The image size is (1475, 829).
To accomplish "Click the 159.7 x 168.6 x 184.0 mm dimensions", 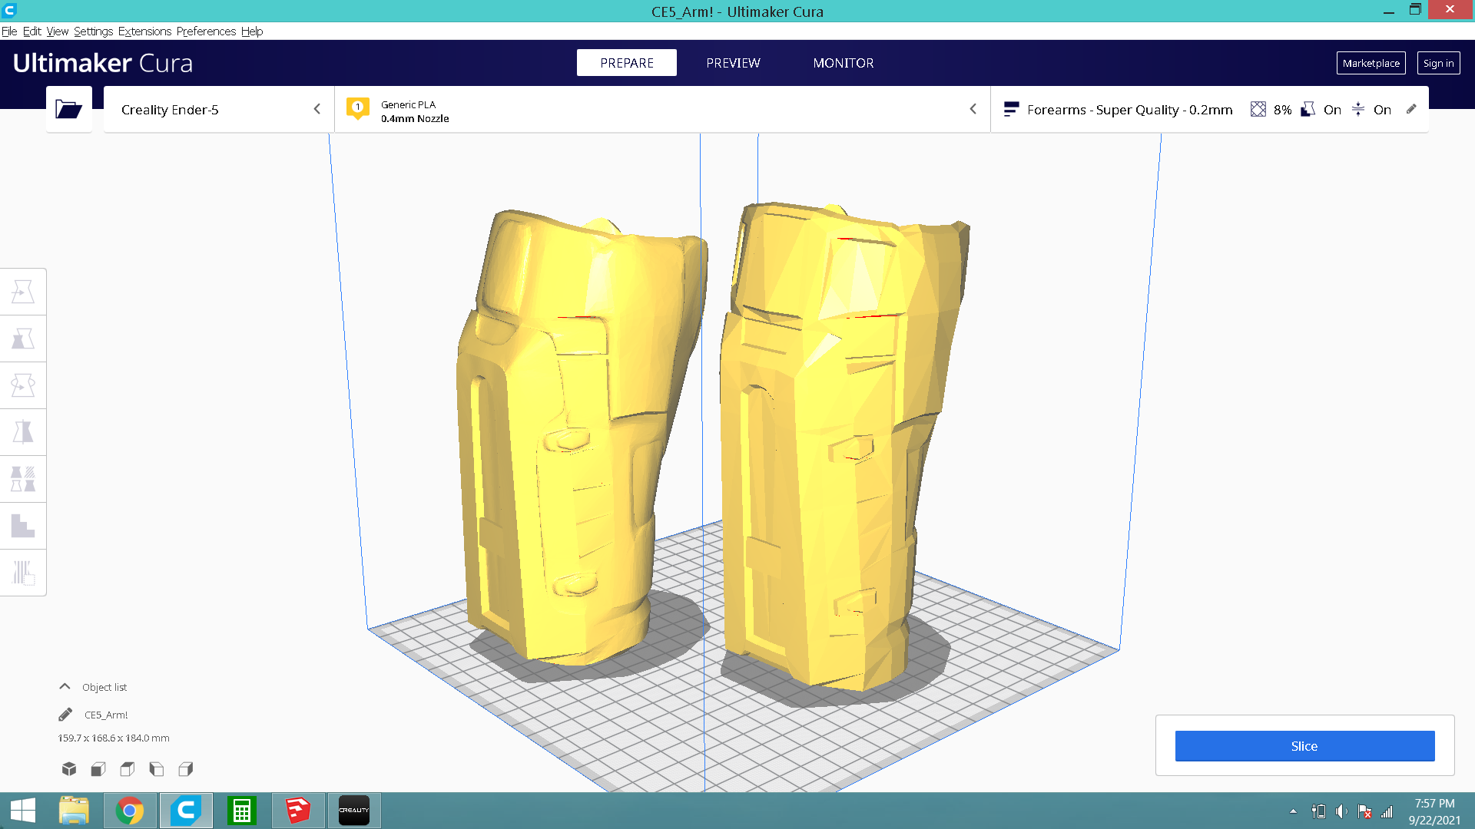I will tap(114, 738).
